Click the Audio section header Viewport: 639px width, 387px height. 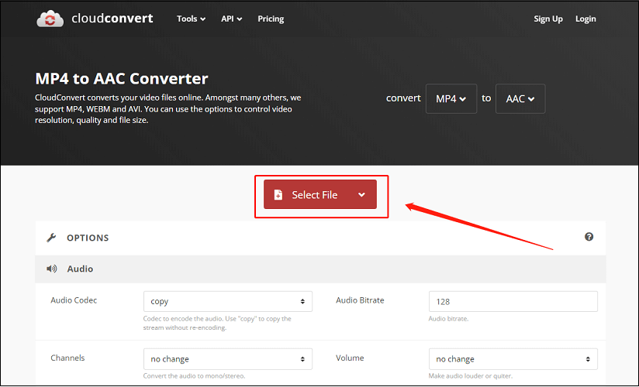pyautogui.click(x=320, y=269)
